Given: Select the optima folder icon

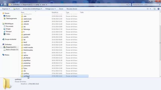Looking at the screenshot, I should coord(22,55).
